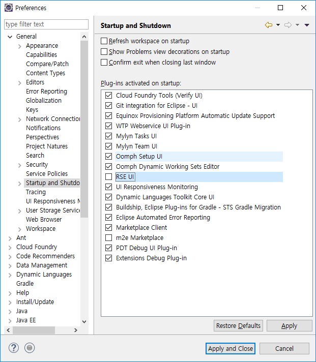Select the Gradle preferences entry
The image size is (316, 362).
(x=25, y=283)
